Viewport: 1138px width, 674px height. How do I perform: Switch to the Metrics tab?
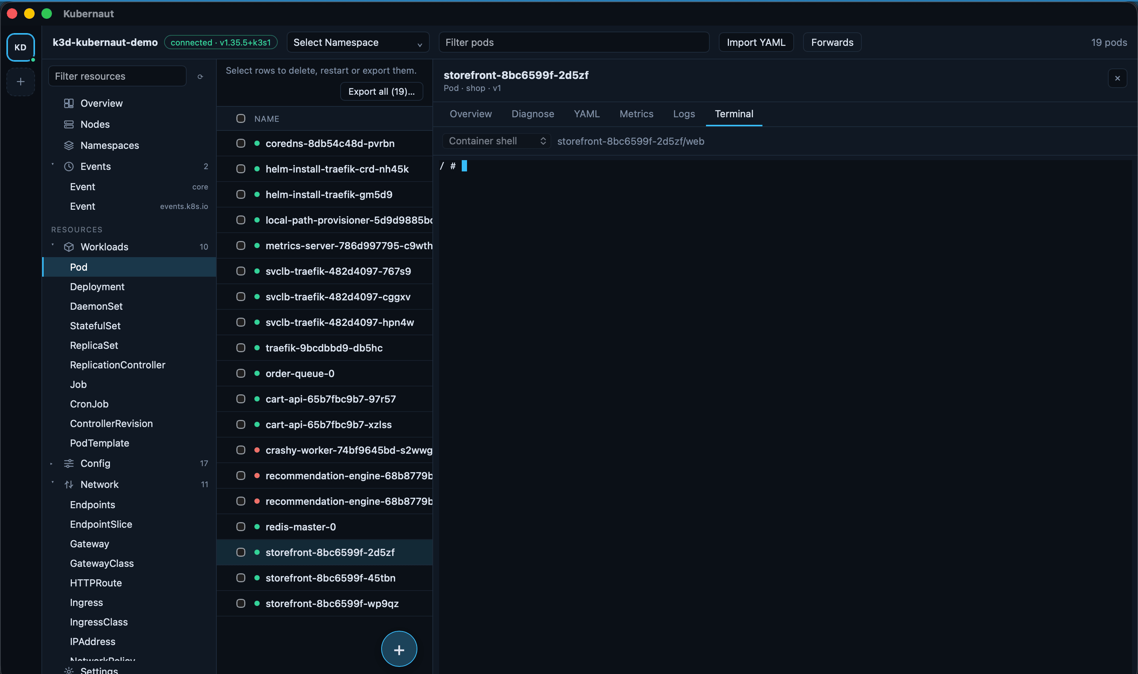coord(636,114)
